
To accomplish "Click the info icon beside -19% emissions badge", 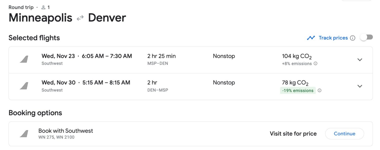I will click(x=320, y=90).
